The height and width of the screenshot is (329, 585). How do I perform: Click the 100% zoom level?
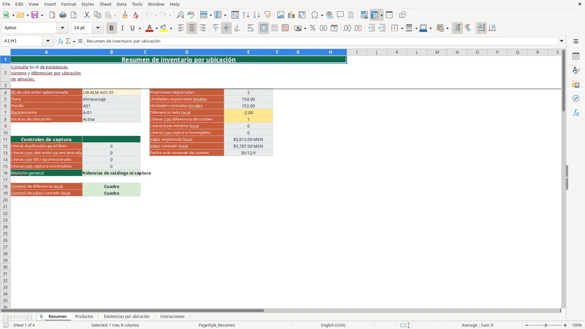tap(577, 325)
